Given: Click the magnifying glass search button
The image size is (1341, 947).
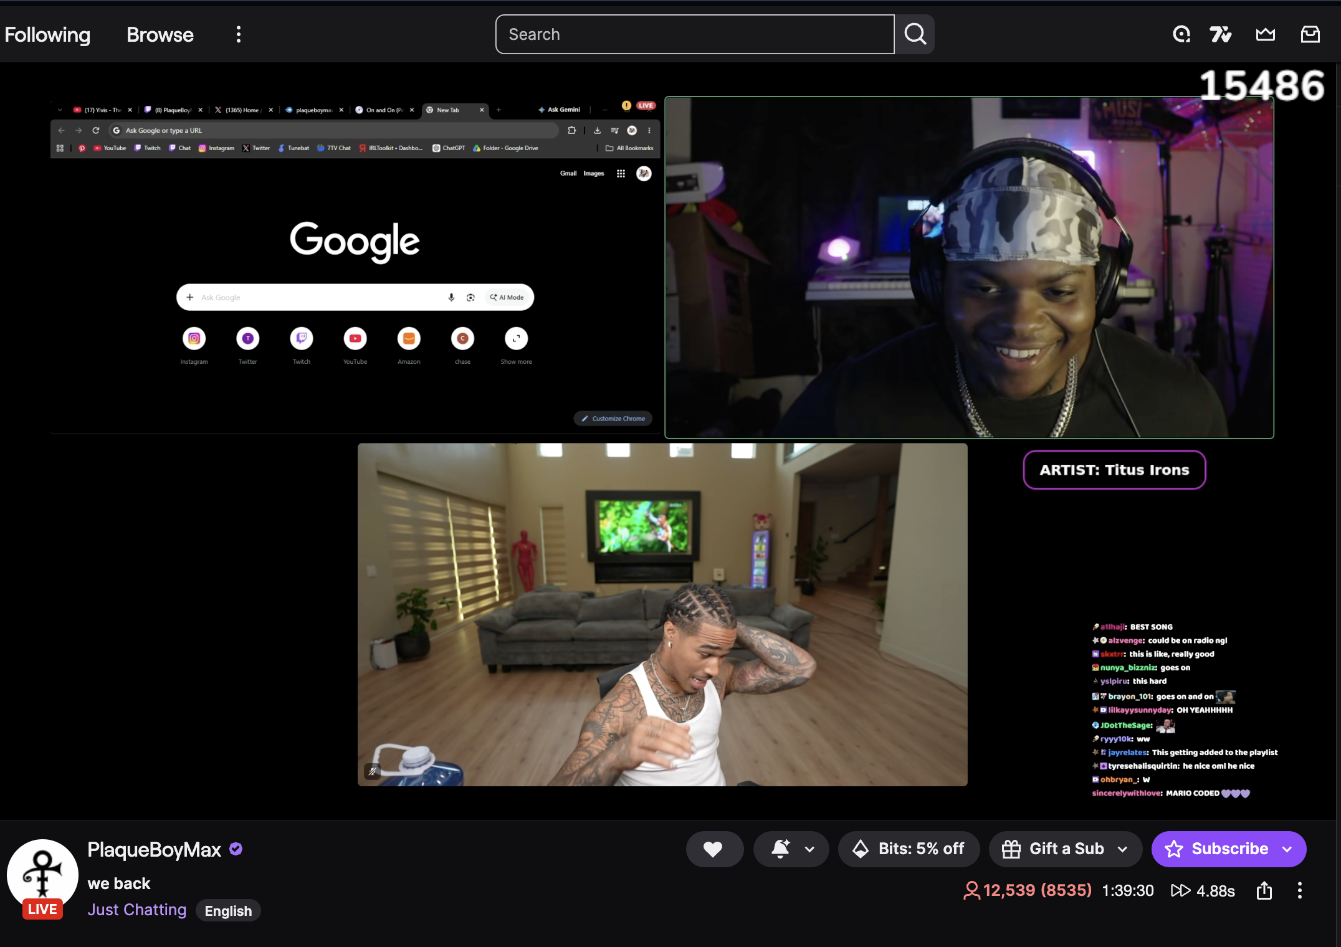Looking at the screenshot, I should 915,34.
